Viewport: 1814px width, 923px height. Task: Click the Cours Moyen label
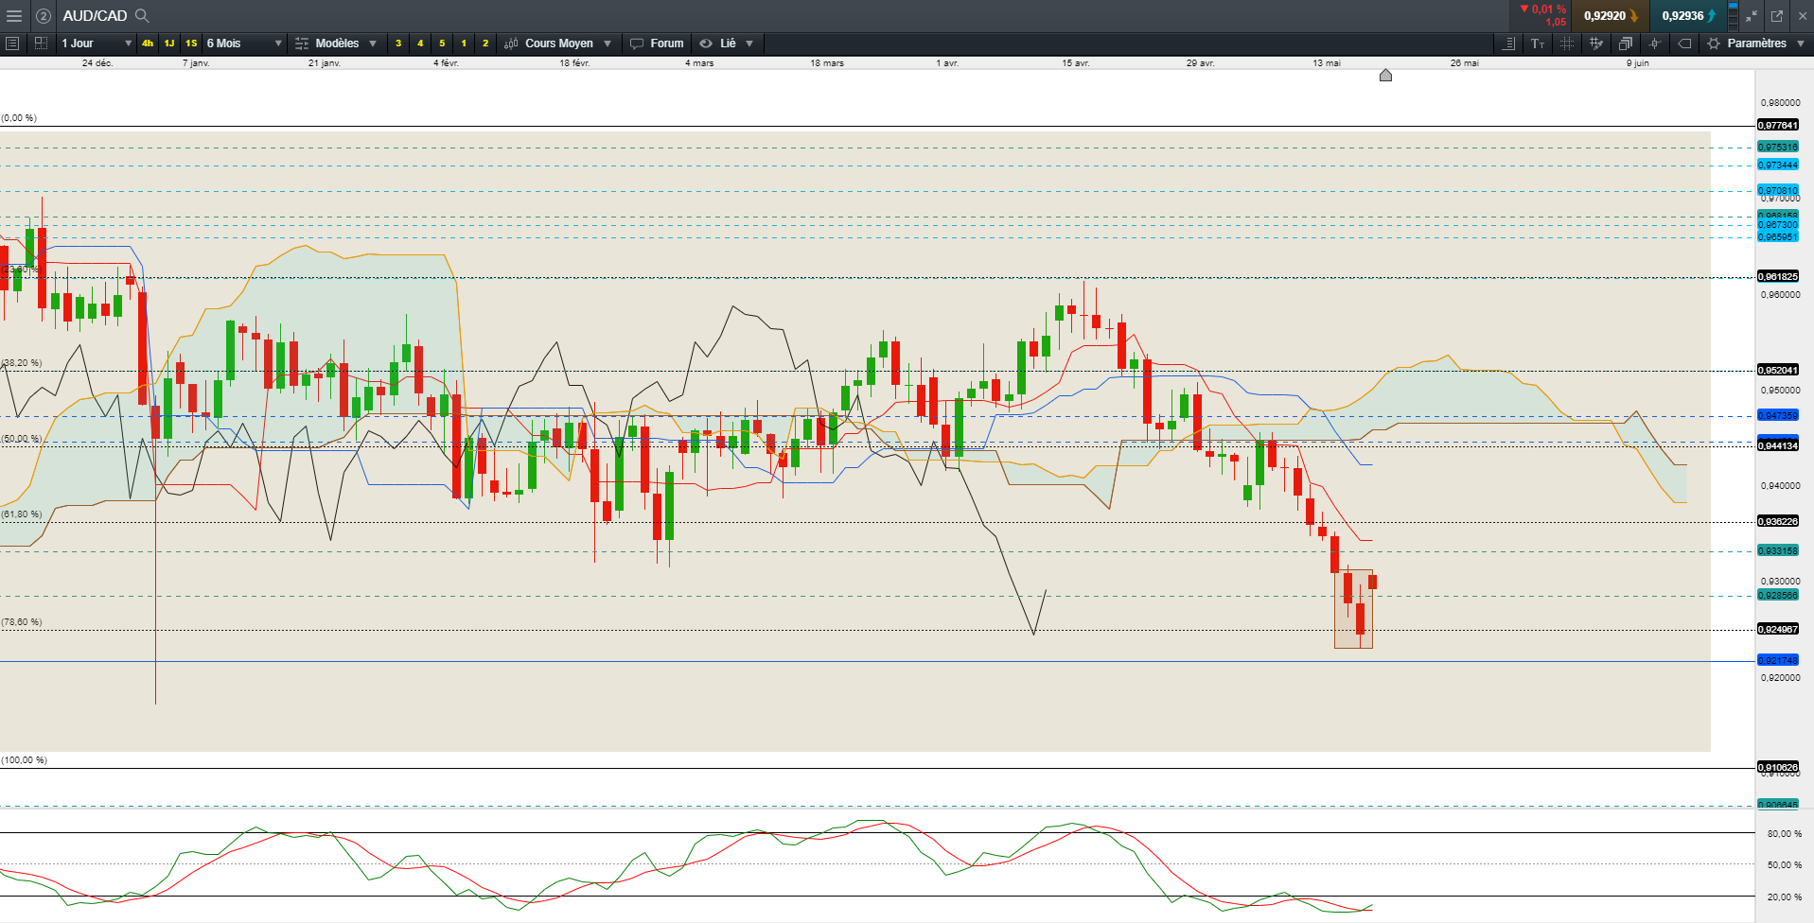[x=559, y=44]
